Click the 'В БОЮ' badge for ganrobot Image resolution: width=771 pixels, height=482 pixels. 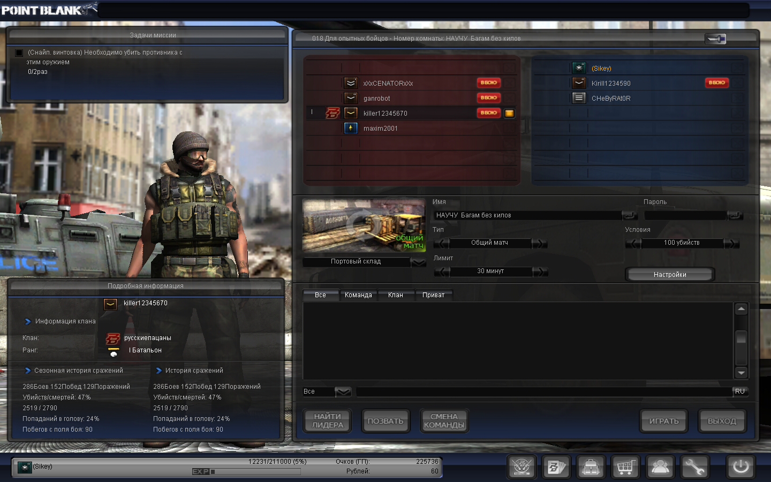(x=489, y=97)
